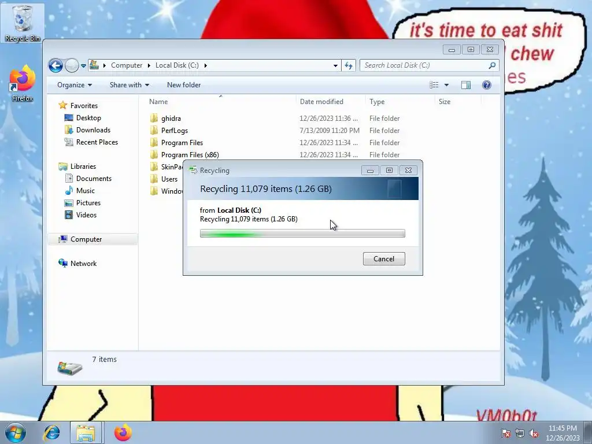Select the Windows folder icon
Image resolution: width=592 pixels, height=444 pixels.
point(154,191)
